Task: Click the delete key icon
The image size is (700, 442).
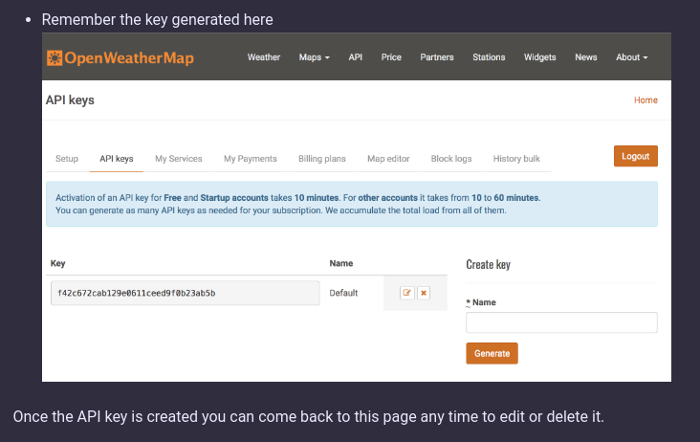Action: [x=424, y=293]
